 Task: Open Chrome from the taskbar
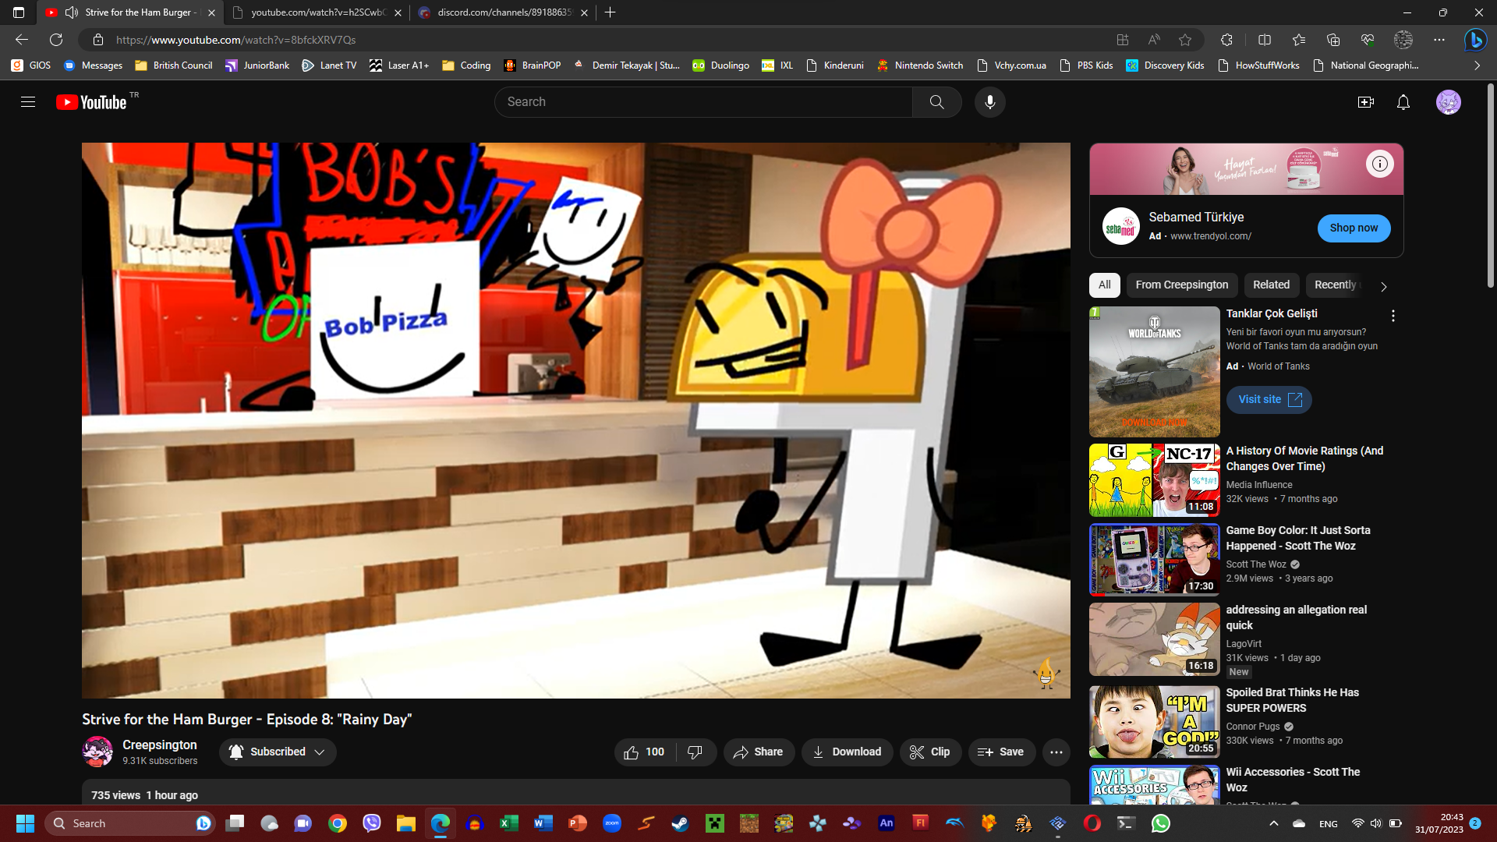tap(338, 823)
